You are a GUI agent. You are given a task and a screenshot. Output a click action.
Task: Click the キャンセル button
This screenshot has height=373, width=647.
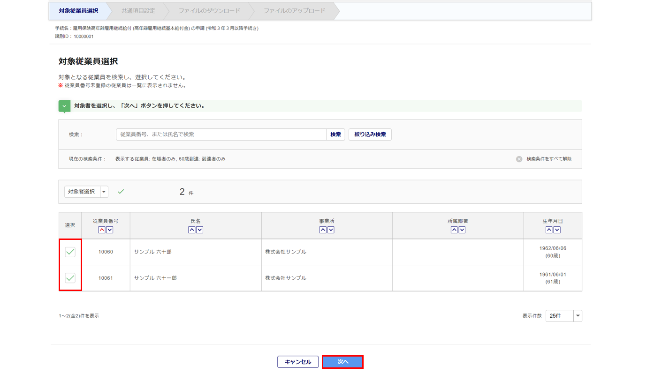click(x=298, y=362)
